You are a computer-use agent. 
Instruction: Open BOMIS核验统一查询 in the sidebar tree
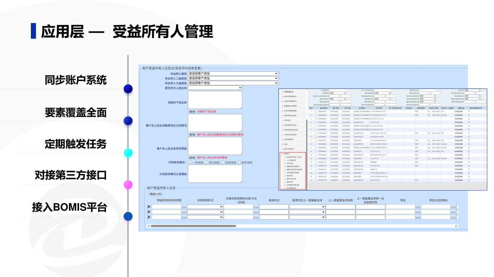point(294,157)
